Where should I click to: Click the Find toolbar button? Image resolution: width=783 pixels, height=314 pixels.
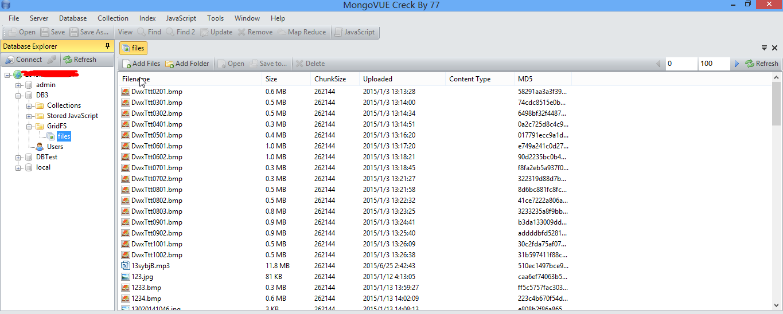pyautogui.click(x=149, y=32)
